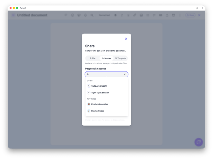Open the window's three-dot menu
The image size is (213, 159).
[x=203, y=8]
